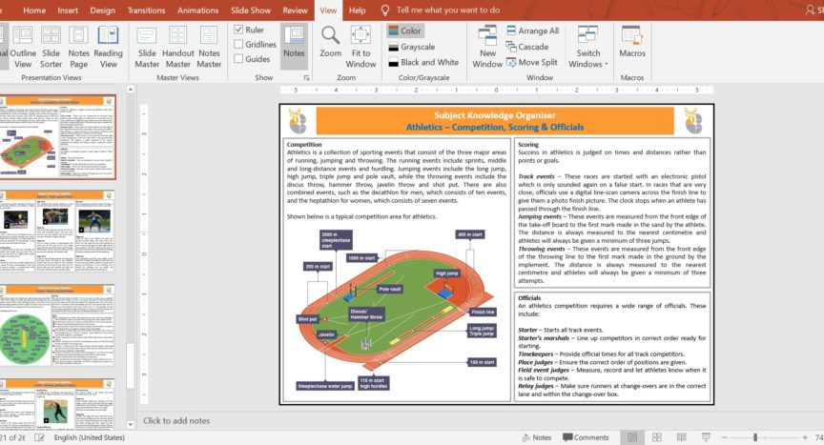Viewport: 824px width, 445px height.
Task: Enable the Guides checkbox
Action: tap(238, 59)
